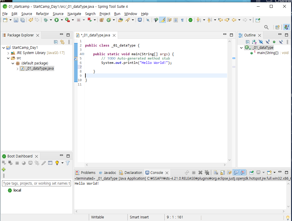The width and height of the screenshot is (292, 221).
Task: Click the Debug bug icon
Action: point(46,20)
